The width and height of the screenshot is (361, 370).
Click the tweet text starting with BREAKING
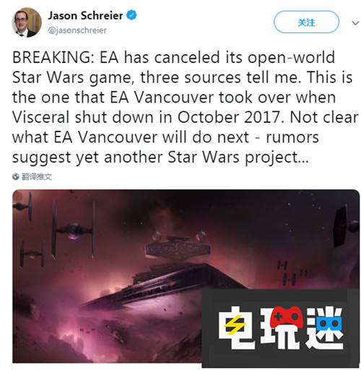[x=186, y=107]
